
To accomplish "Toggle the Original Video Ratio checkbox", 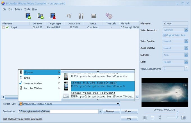I will [x=164, y=35].
